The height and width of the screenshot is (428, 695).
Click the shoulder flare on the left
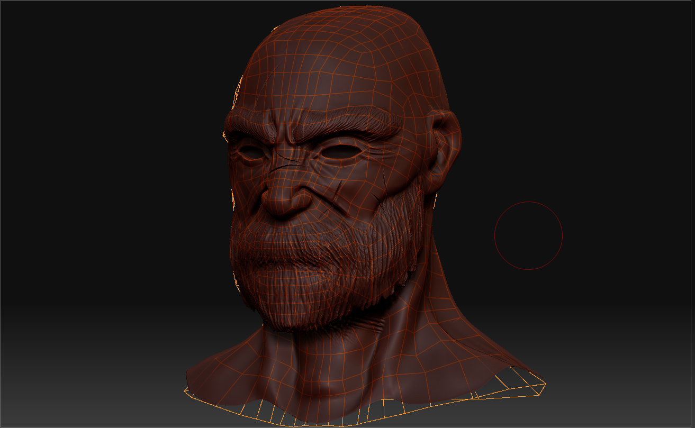tap(222, 370)
